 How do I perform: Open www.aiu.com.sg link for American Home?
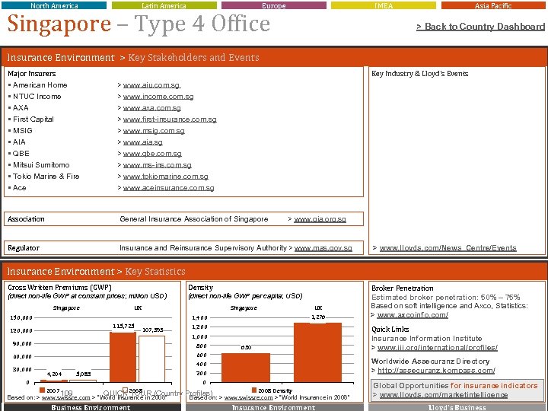tap(151, 85)
